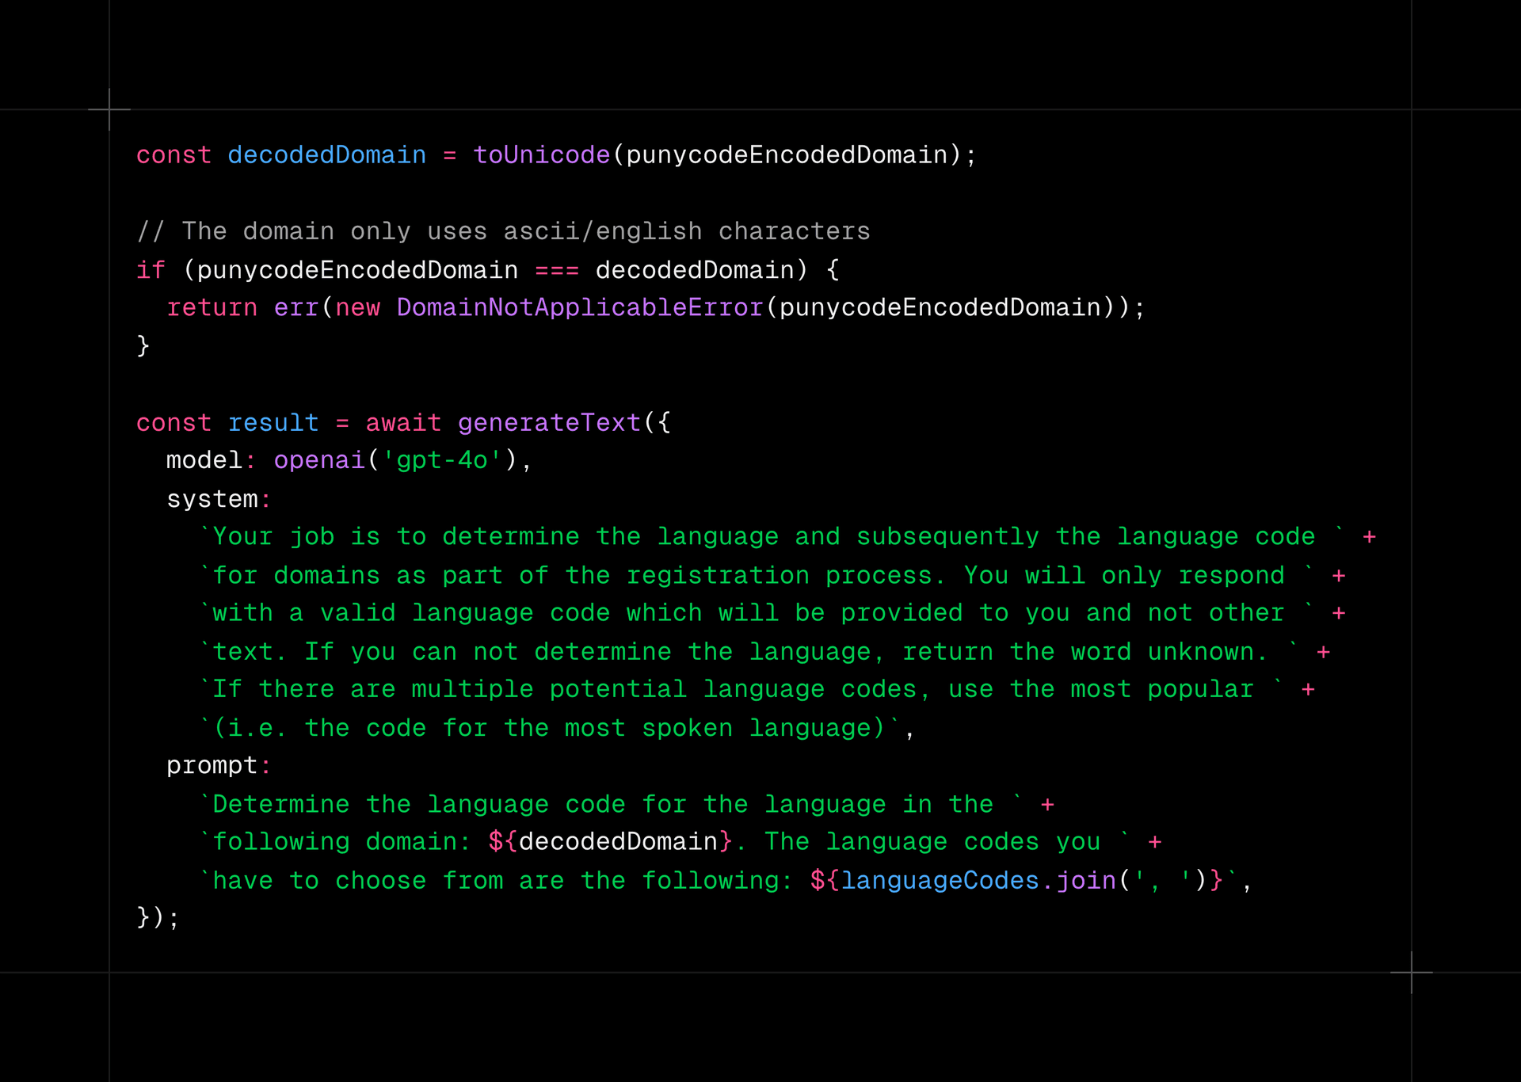This screenshot has width=1521, height=1082.
Task: Click the ascii/english characters comment line
Action: click(503, 231)
